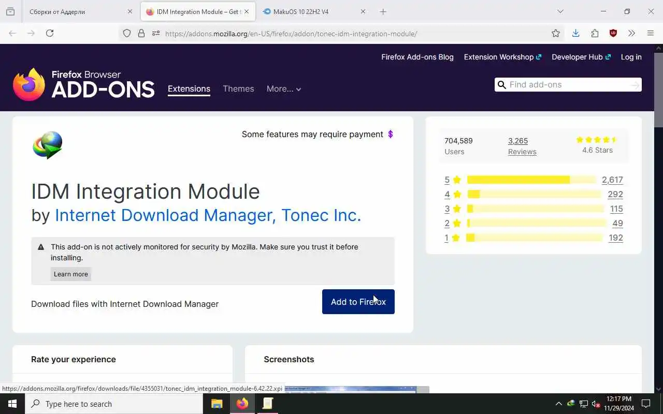This screenshot has width=663, height=414.
Task: Open the 3,265 Reviews link
Action: (x=522, y=146)
